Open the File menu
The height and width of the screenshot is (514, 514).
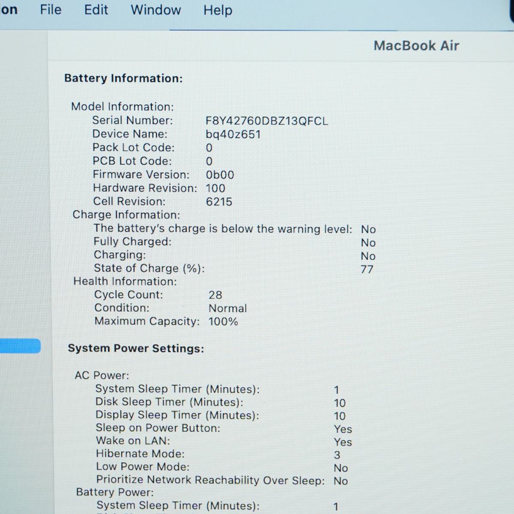(x=51, y=9)
